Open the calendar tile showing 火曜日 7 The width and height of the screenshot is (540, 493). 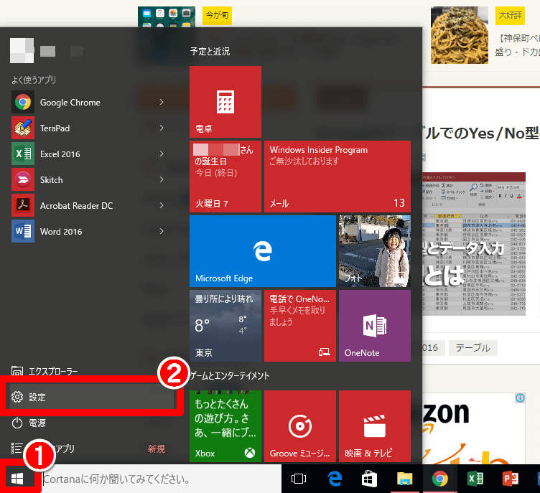pos(225,177)
